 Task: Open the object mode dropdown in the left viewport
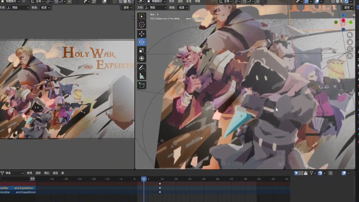tap(10, 2)
